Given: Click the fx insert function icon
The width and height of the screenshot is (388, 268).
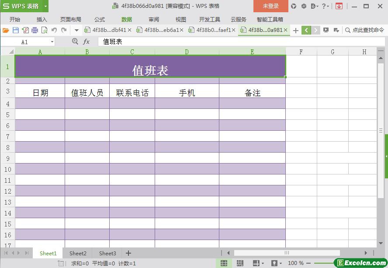Looking at the screenshot, I should [x=87, y=42].
